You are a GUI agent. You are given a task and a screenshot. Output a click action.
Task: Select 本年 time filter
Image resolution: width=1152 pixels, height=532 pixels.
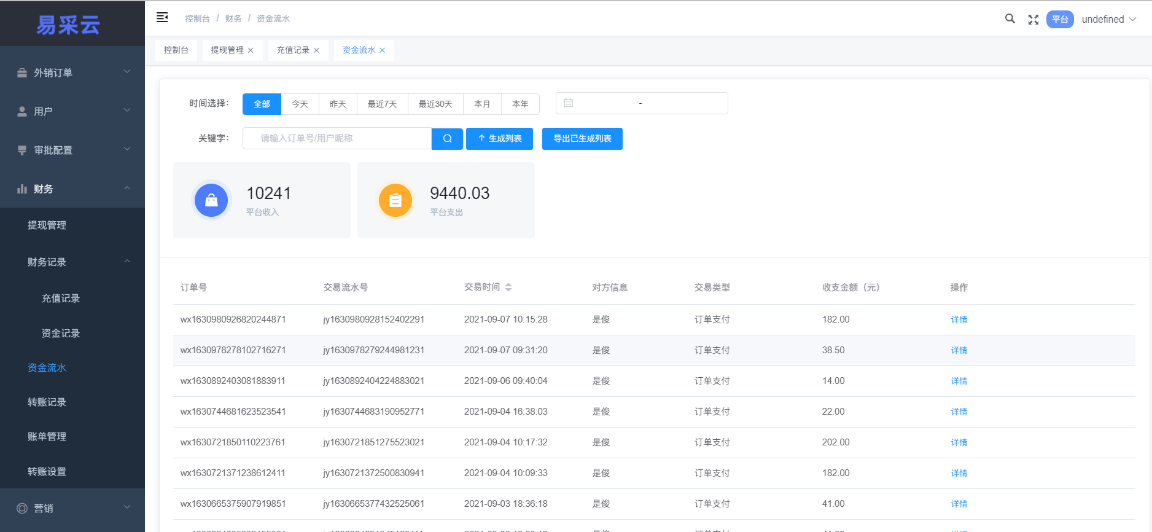coord(520,104)
